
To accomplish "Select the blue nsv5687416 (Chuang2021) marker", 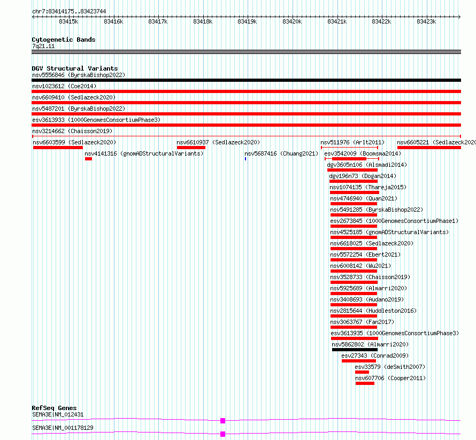I will [245, 159].
